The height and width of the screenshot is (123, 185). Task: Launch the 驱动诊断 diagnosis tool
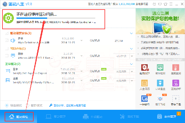click(176, 85)
